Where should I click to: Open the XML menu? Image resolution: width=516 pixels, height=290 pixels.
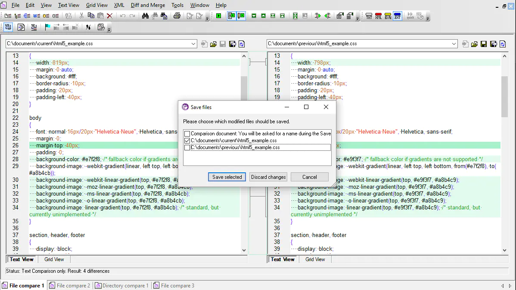[119, 5]
